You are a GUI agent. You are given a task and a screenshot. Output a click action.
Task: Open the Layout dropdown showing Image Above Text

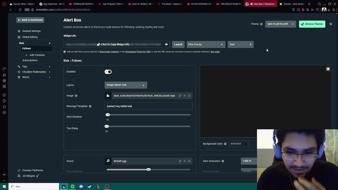(126, 85)
